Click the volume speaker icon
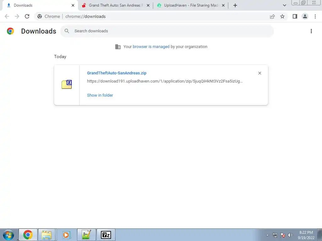 [290, 235]
